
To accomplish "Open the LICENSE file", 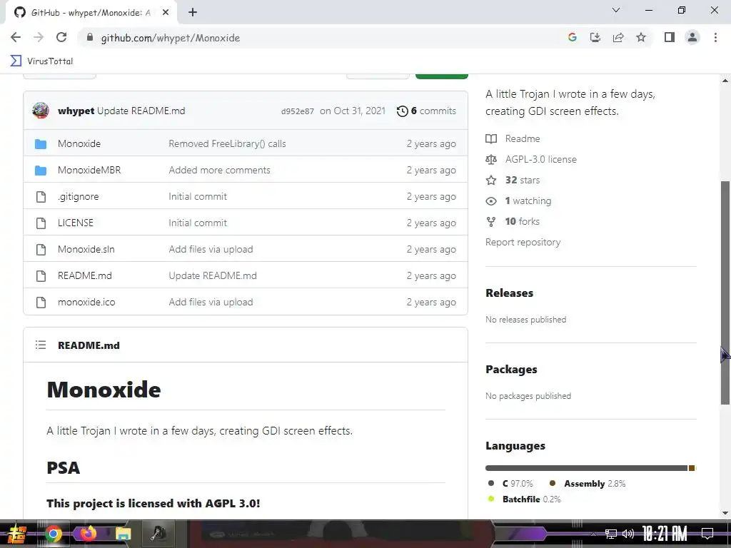I will 76,223.
